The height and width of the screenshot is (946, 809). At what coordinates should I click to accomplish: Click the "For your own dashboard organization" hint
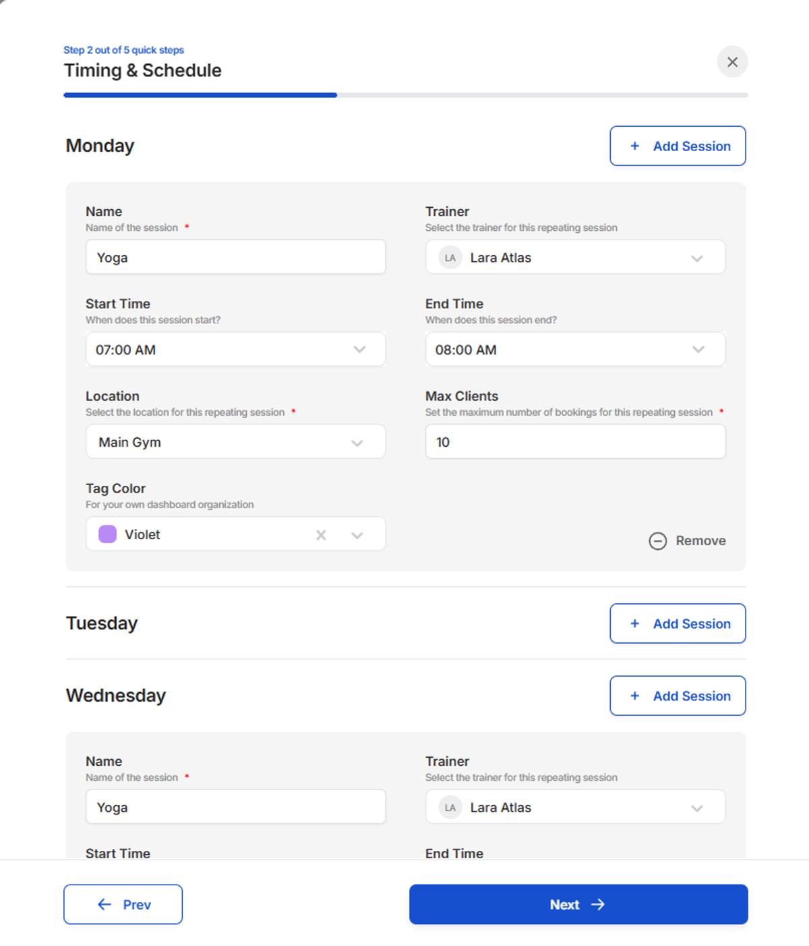(170, 505)
